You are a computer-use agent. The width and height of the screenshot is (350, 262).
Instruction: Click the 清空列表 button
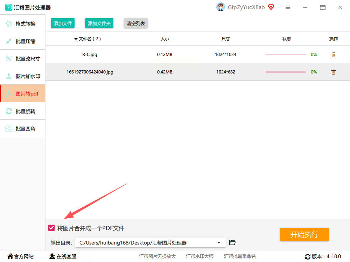point(136,23)
